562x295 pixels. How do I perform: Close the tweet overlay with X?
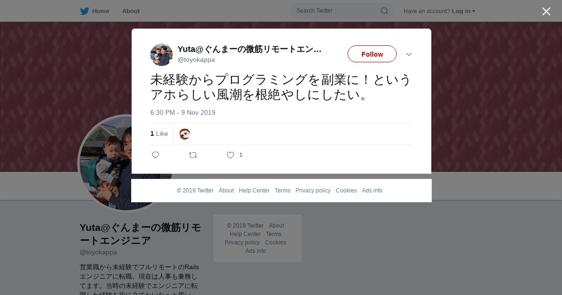pyautogui.click(x=546, y=11)
